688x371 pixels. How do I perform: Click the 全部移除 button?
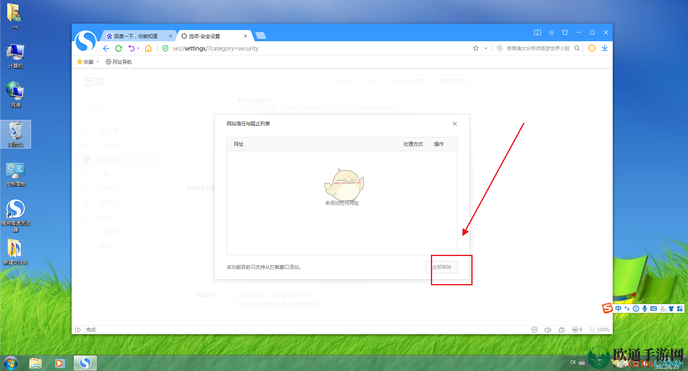click(442, 267)
